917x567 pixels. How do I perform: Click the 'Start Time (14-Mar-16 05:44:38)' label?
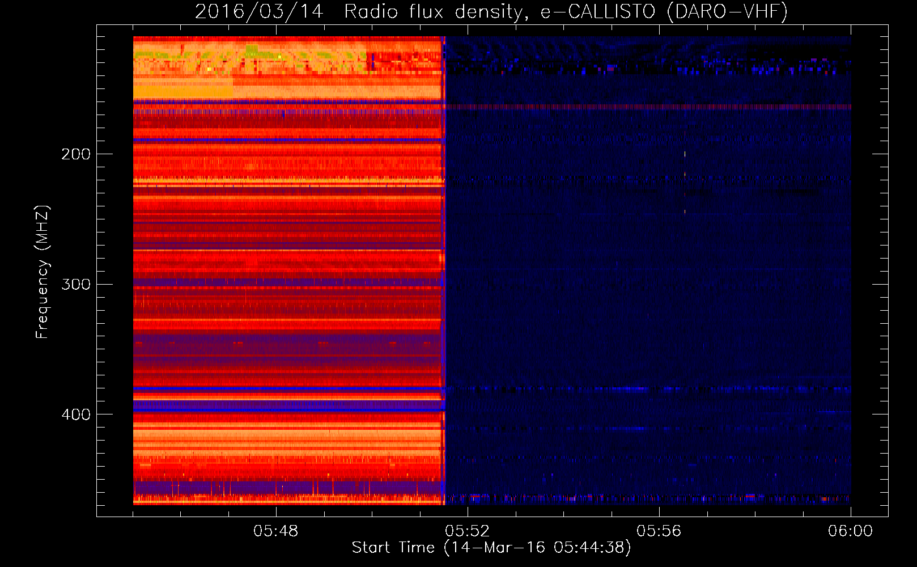coord(491,548)
